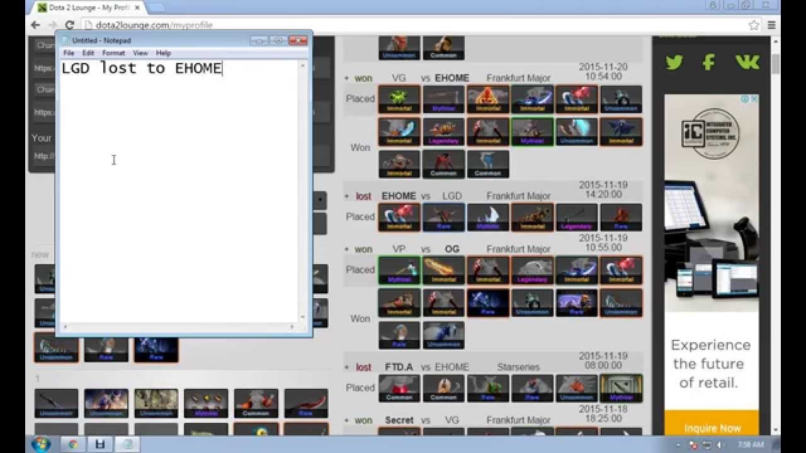This screenshot has height=453, width=806.
Task: Click Notepad horizontal scrollbar left arrow
Action: coord(64,327)
